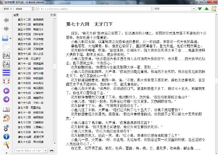Click the magnifier lookup icon in sidebar
Screen dimensions: 218x155
tap(6, 145)
